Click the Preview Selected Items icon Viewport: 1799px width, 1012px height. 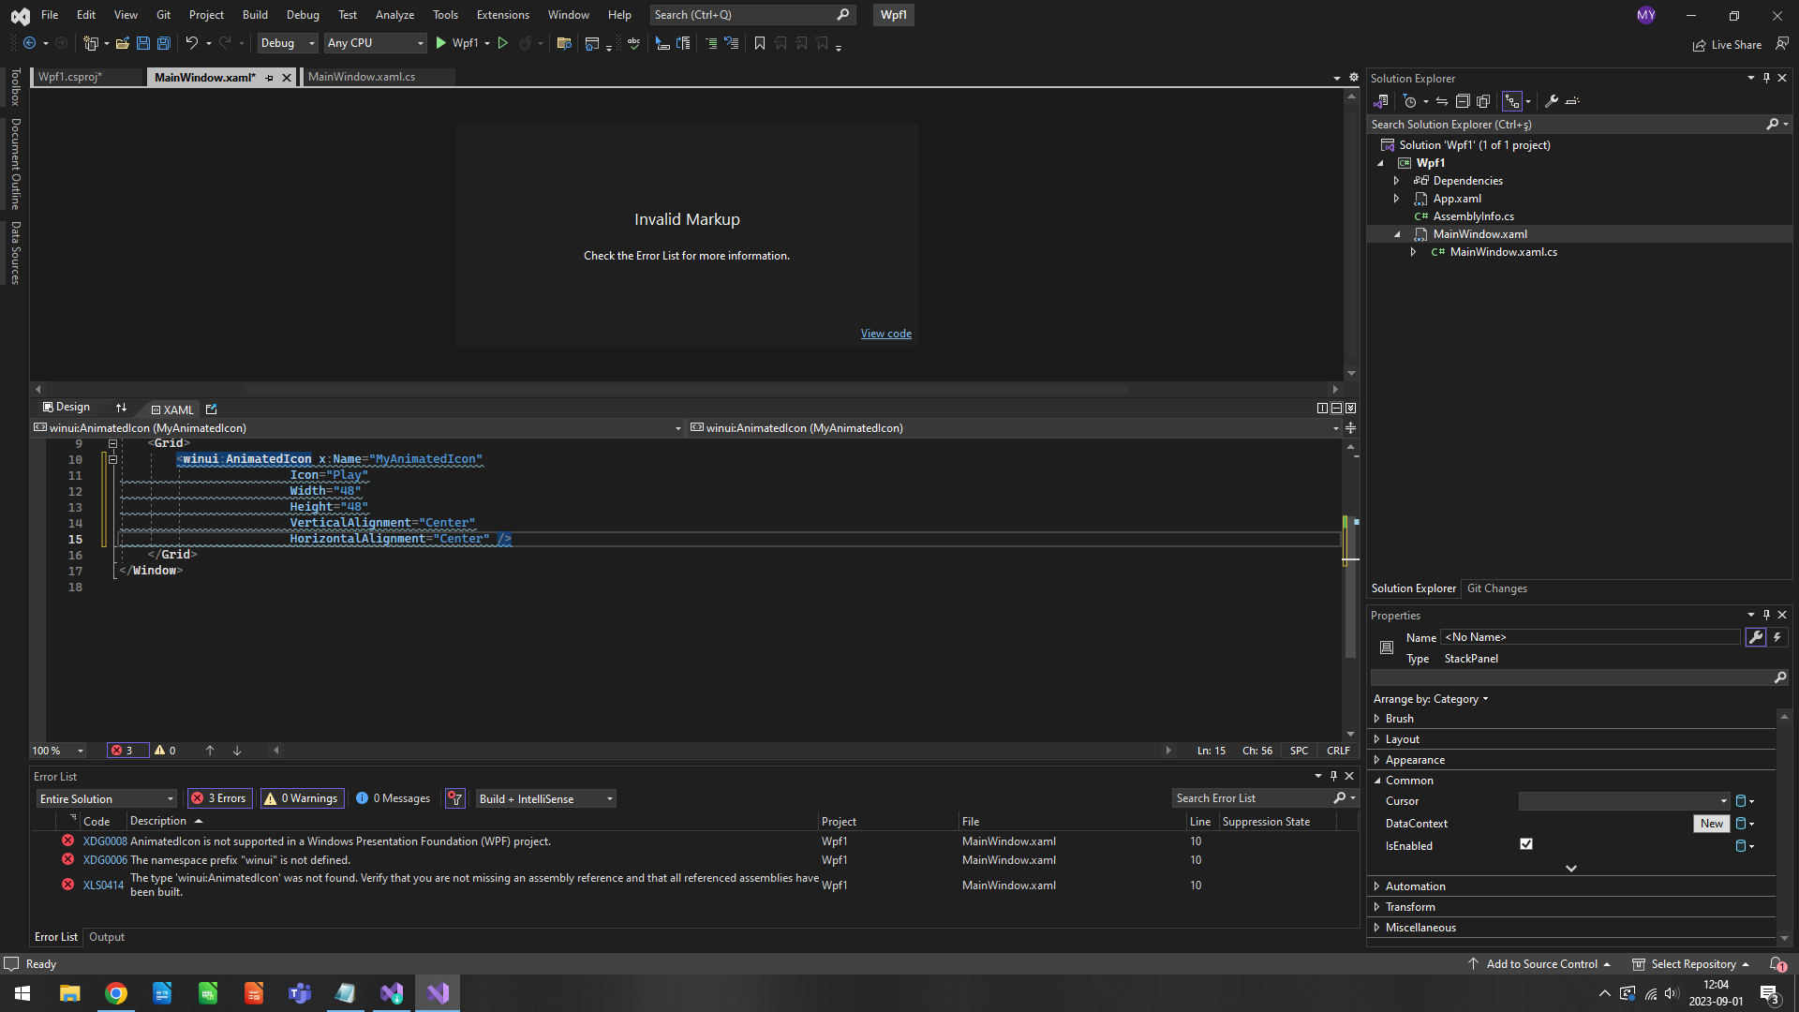[x=1572, y=101]
